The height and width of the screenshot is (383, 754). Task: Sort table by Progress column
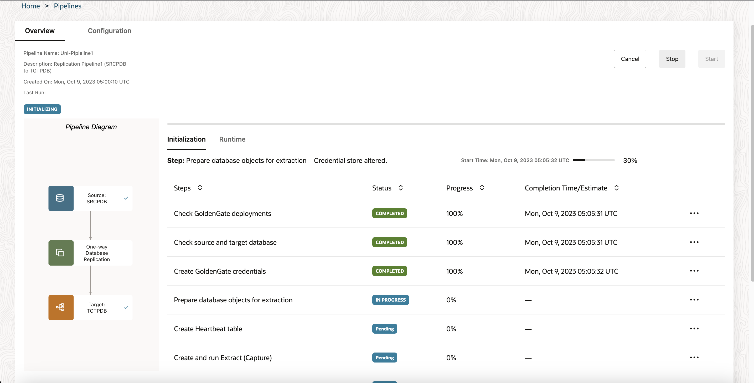click(482, 188)
